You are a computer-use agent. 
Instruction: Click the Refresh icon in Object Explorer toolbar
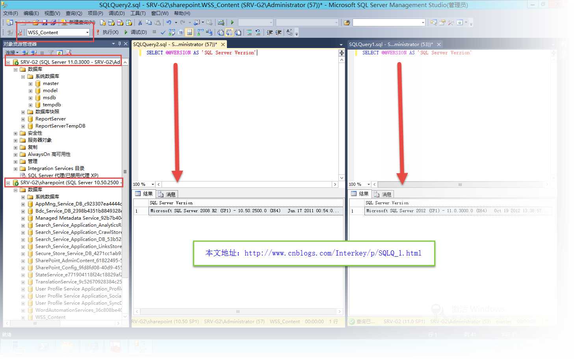coord(59,52)
